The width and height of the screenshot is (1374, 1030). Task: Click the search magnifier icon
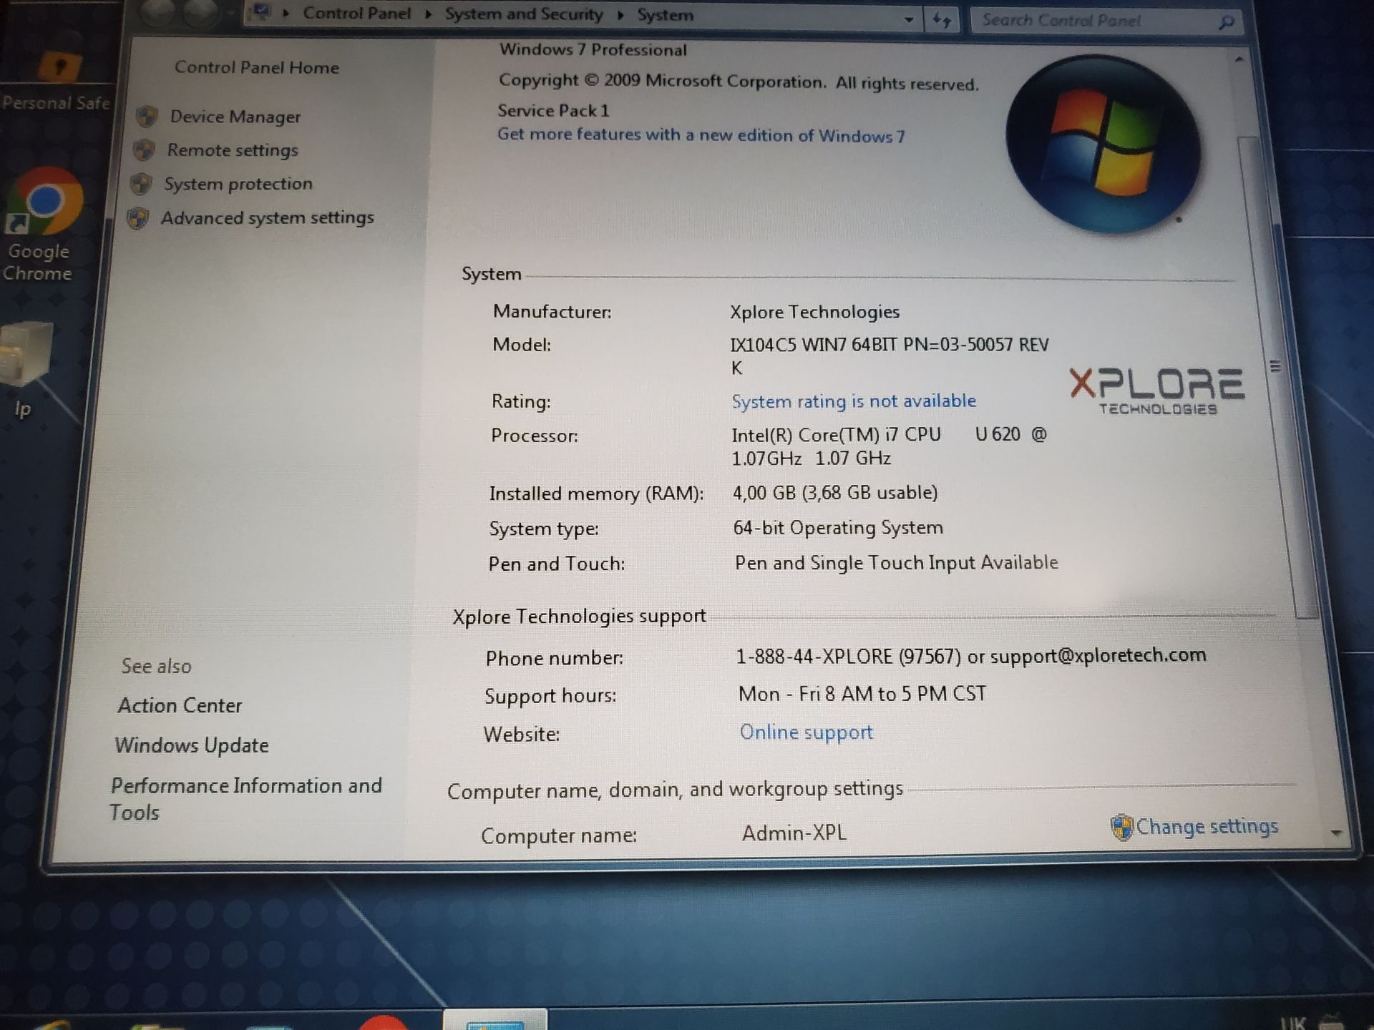[x=1227, y=22]
